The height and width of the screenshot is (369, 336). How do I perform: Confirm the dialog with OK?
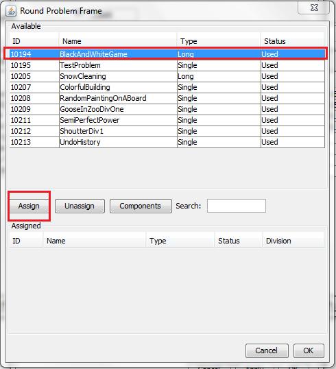click(x=309, y=350)
